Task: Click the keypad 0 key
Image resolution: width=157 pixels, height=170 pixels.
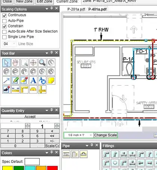Action: pos(15,146)
